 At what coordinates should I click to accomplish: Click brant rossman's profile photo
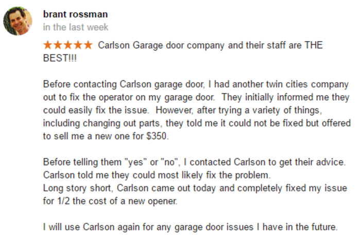18,21
